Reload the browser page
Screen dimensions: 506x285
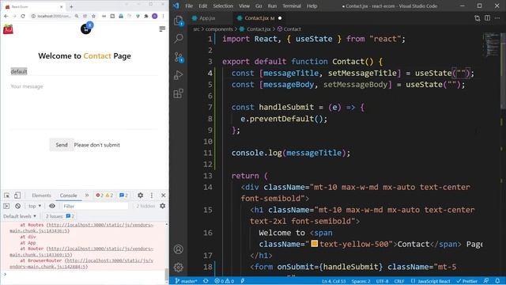pyautogui.click(x=23, y=16)
